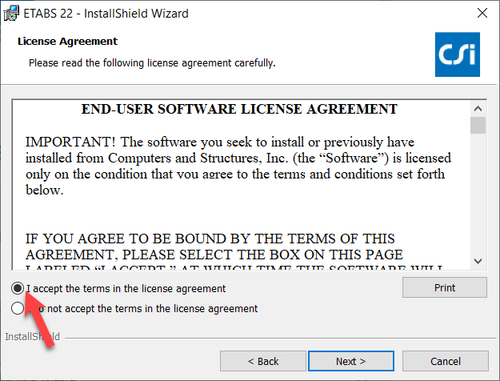500x381 pixels.
Task: Click the InstallShield label at the bottom
Action: point(33,337)
